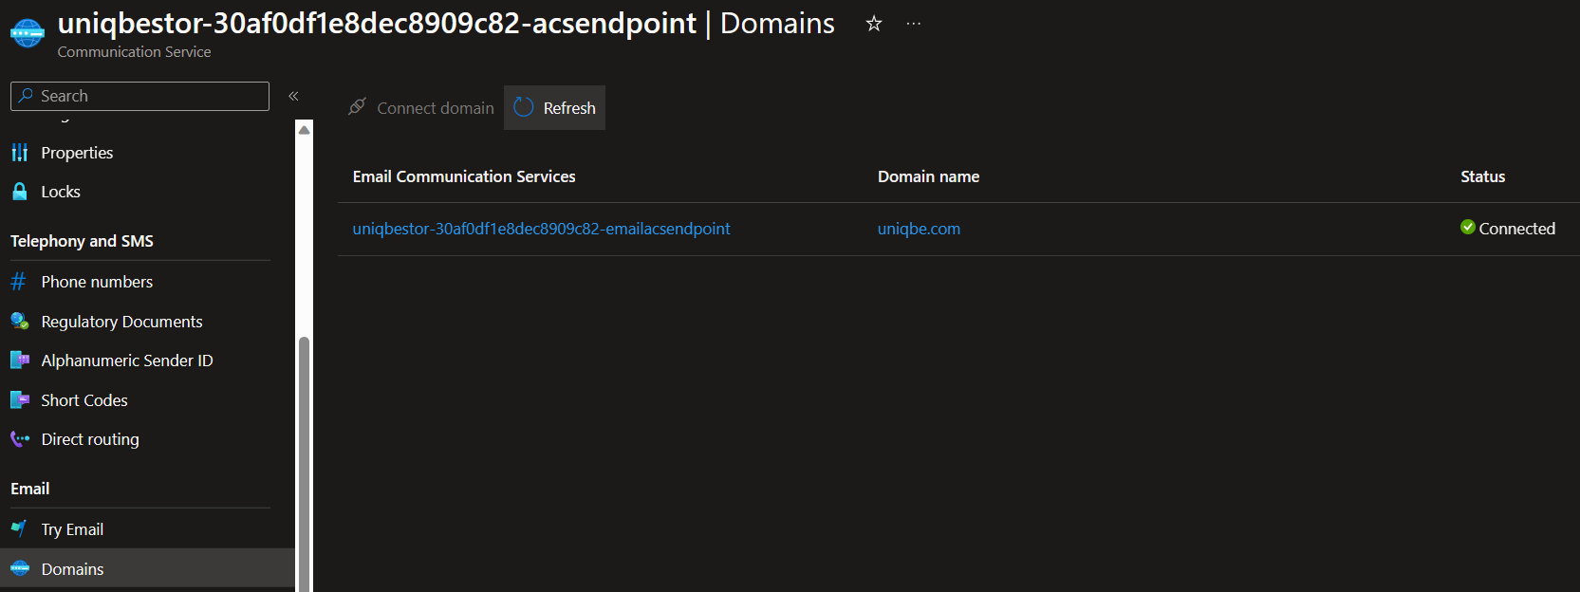1580x592 pixels.
Task: Click the Domains sidebar icon
Action: click(20, 568)
